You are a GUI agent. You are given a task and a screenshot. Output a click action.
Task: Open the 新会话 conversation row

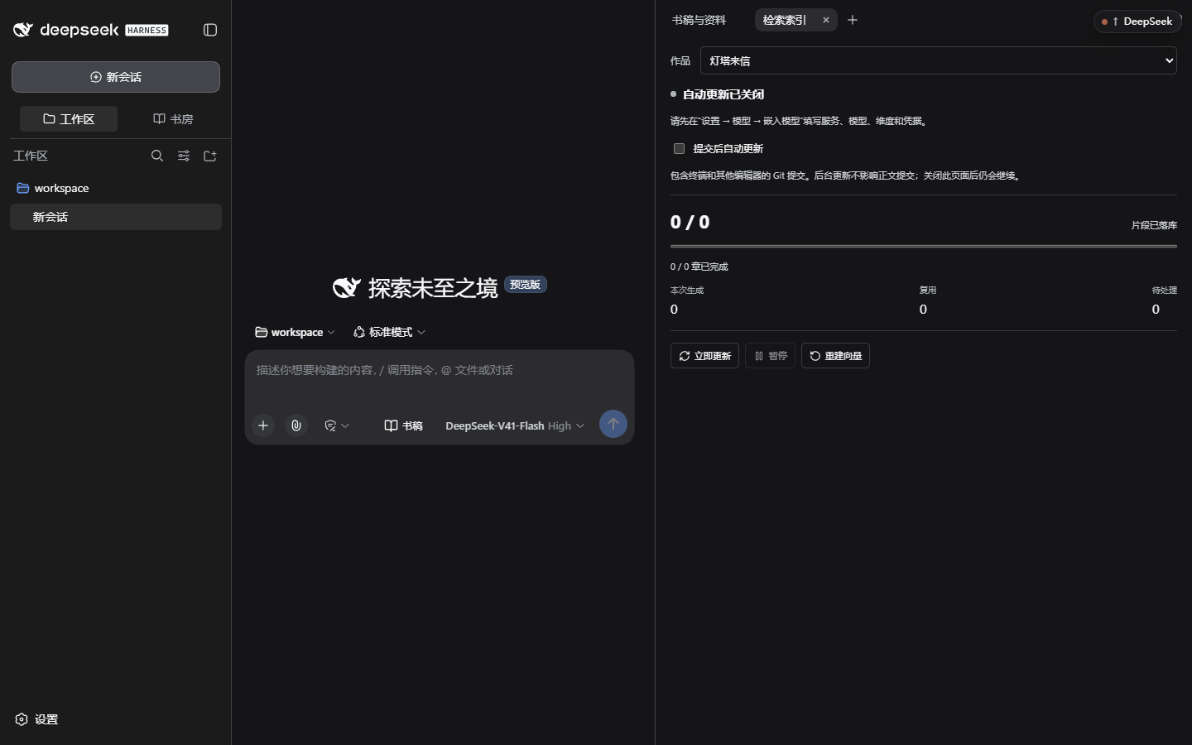[x=116, y=217]
